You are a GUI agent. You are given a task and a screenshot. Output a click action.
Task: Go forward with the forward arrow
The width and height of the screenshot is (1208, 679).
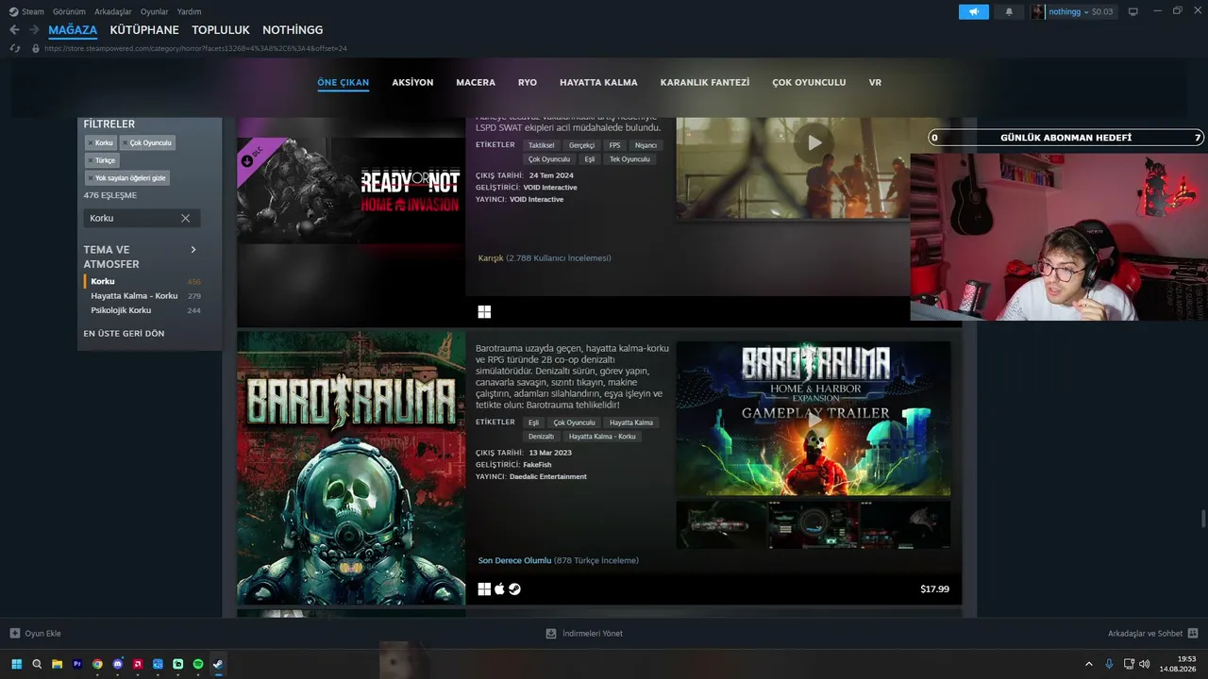pyautogui.click(x=34, y=30)
